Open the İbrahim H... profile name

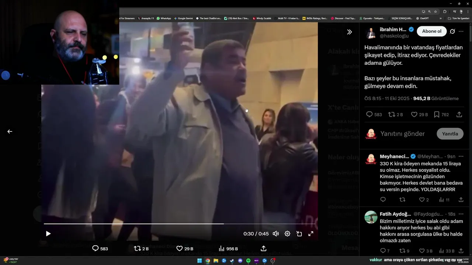pyautogui.click(x=393, y=29)
